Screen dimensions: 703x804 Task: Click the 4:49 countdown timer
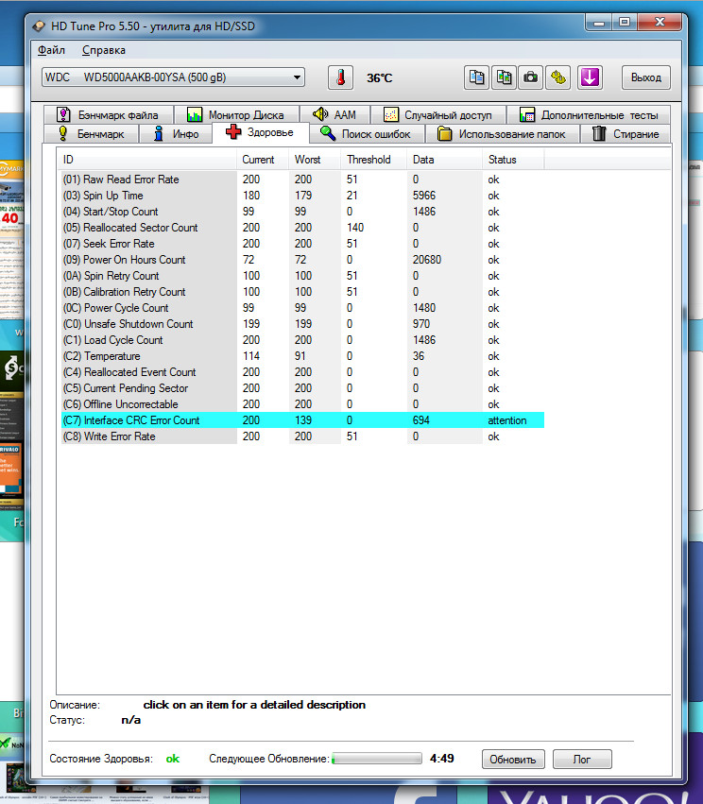pos(442,759)
